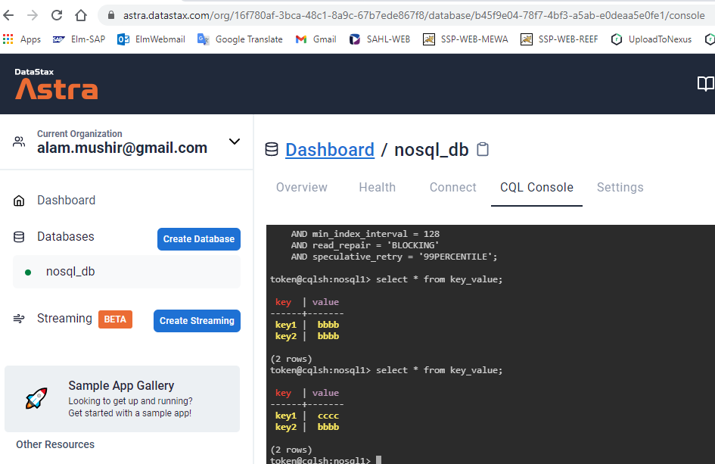Expand the Current Organization dropdown
This screenshot has height=464, width=715.
(235, 142)
